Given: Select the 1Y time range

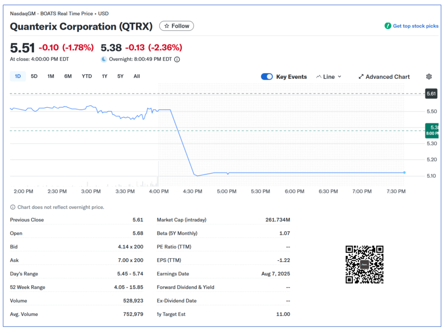Looking at the screenshot, I should click(x=104, y=76).
